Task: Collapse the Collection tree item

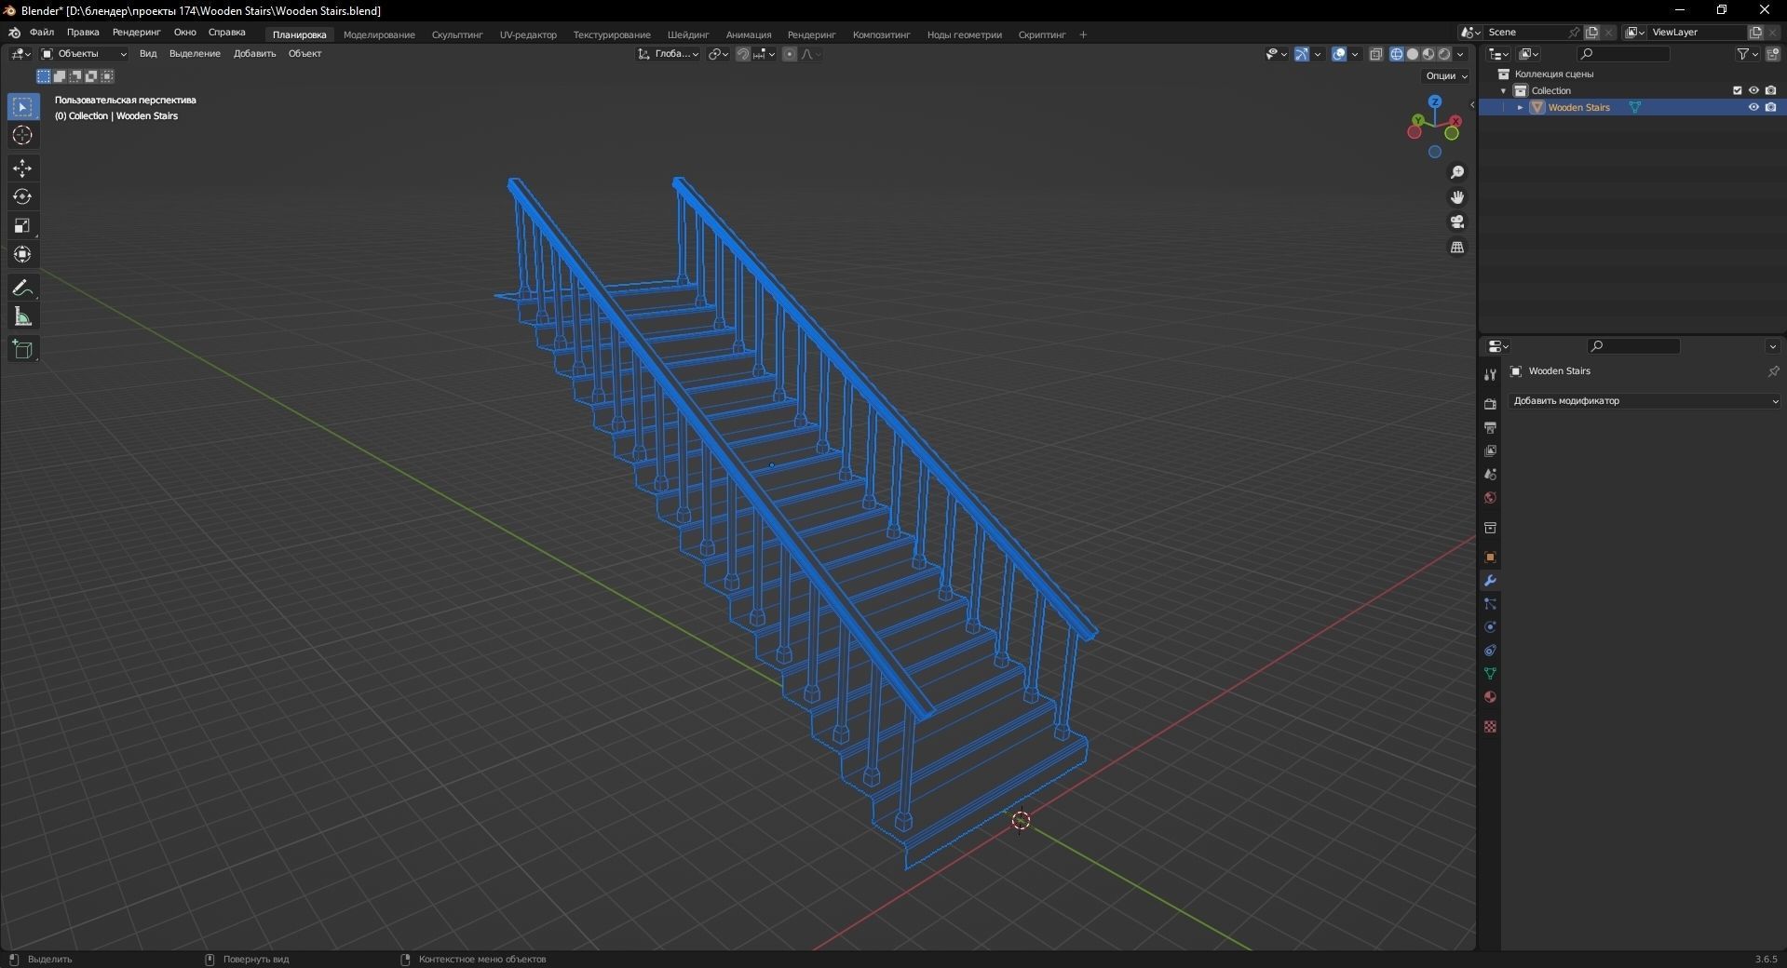Action: (1503, 90)
